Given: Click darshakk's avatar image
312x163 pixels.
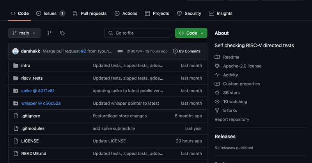Looking at the screenshot, I should point(15,51).
